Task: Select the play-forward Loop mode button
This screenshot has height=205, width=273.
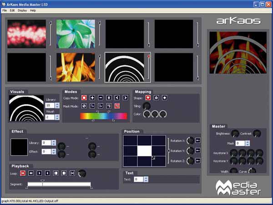Action: (39, 173)
